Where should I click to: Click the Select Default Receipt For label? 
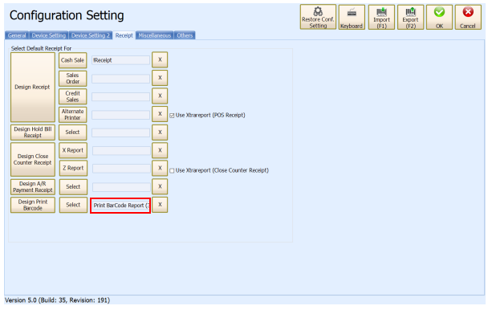[x=41, y=49]
